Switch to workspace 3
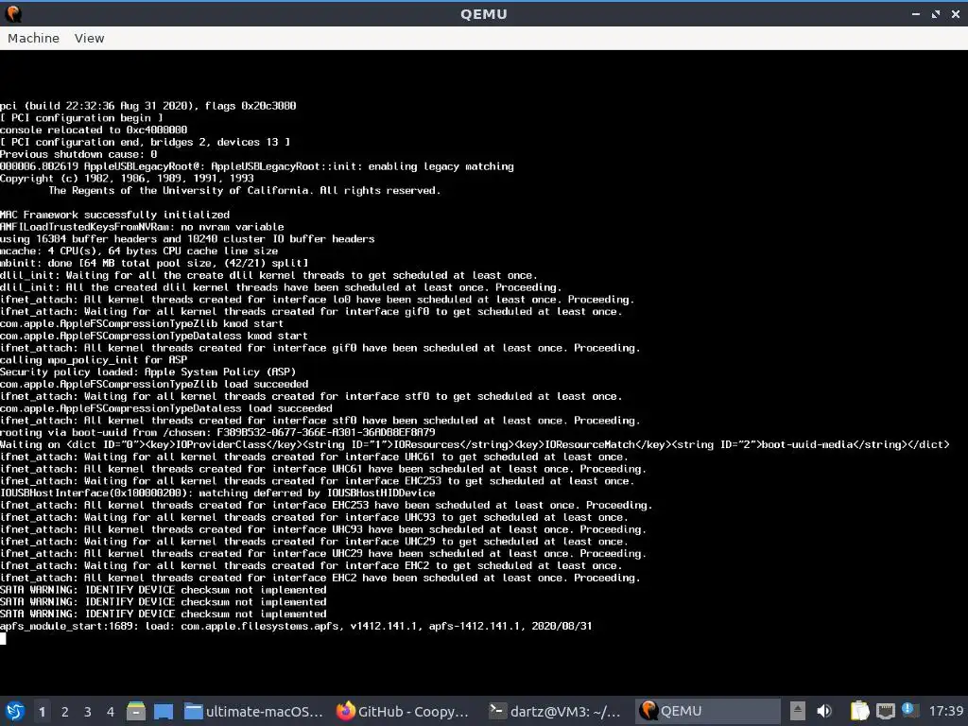 pyautogui.click(x=88, y=712)
